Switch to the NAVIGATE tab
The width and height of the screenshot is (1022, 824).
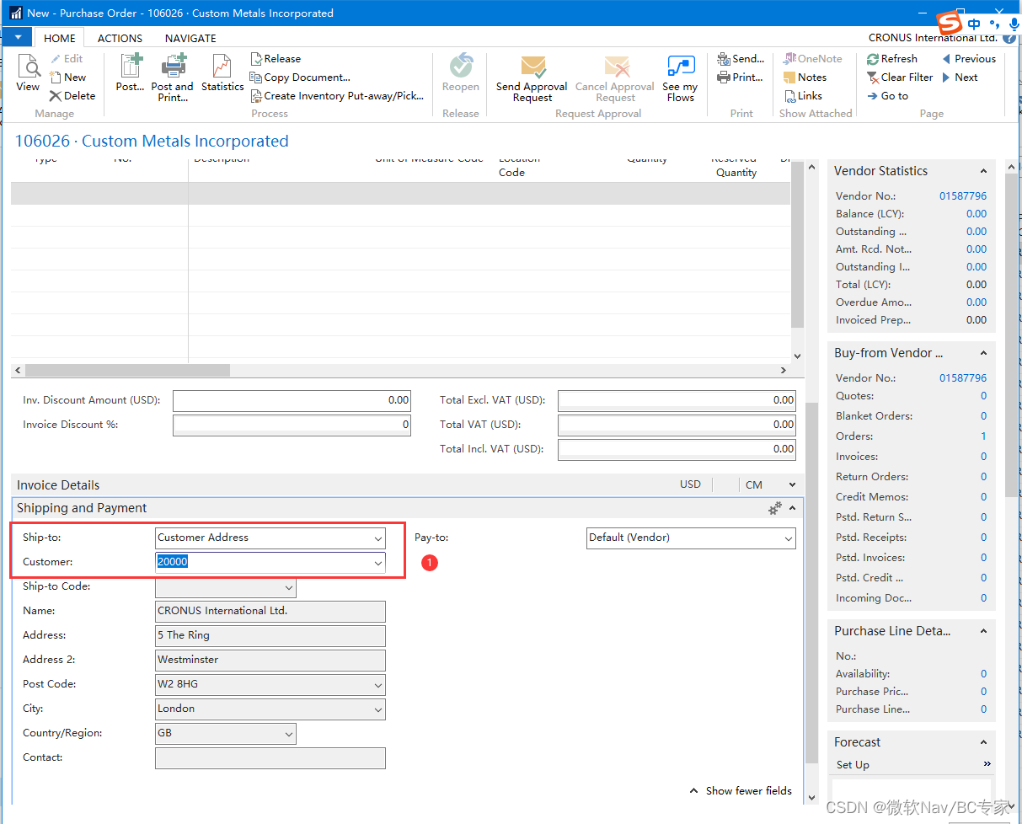(190, 38)
